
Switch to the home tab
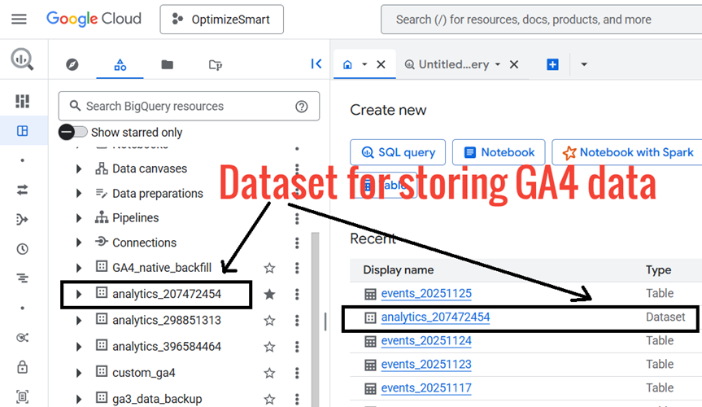click(347, 64)
